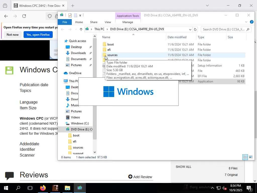The height and width of the screenshot is (193, 257).
Task: Open Pictures under Quick access
Action: [76, 65]
